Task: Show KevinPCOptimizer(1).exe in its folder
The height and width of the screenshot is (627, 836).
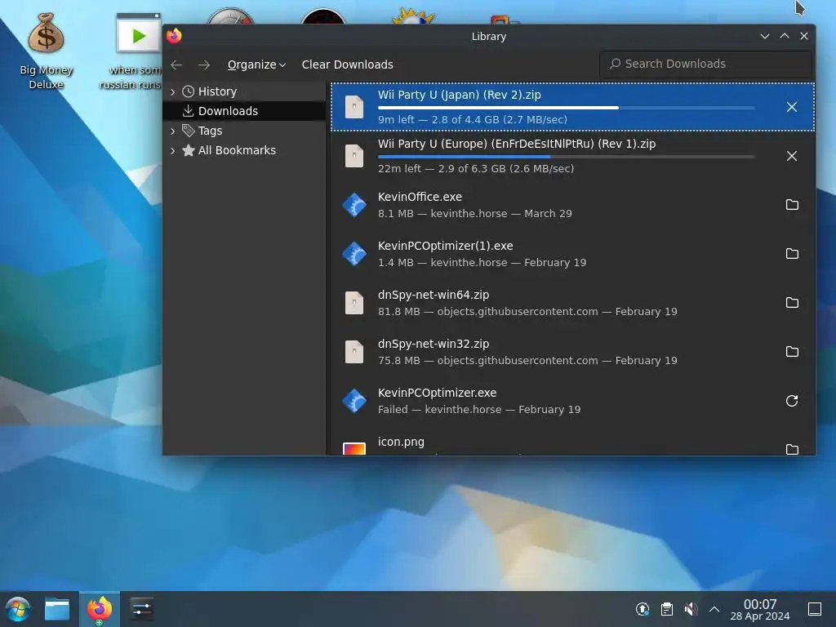Action: click(x=792, y=254)
